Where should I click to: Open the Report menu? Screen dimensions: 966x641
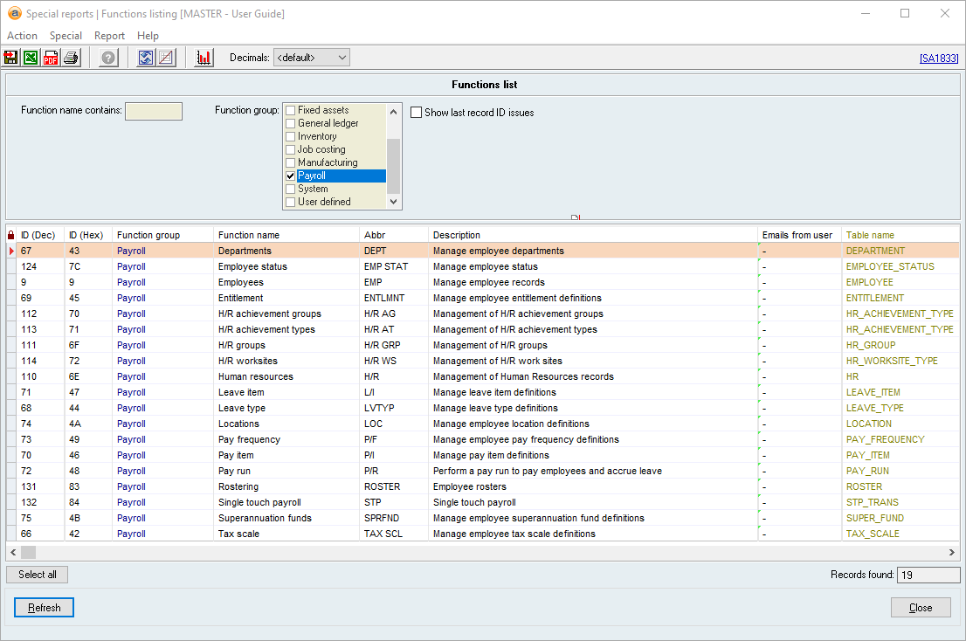click(x=110, y=36)
